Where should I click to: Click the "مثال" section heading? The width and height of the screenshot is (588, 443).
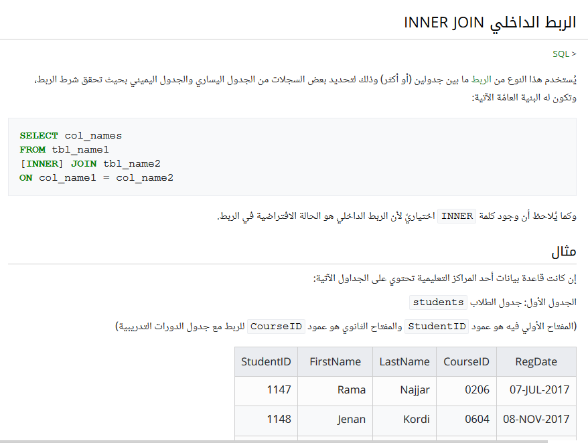point(565,253)
